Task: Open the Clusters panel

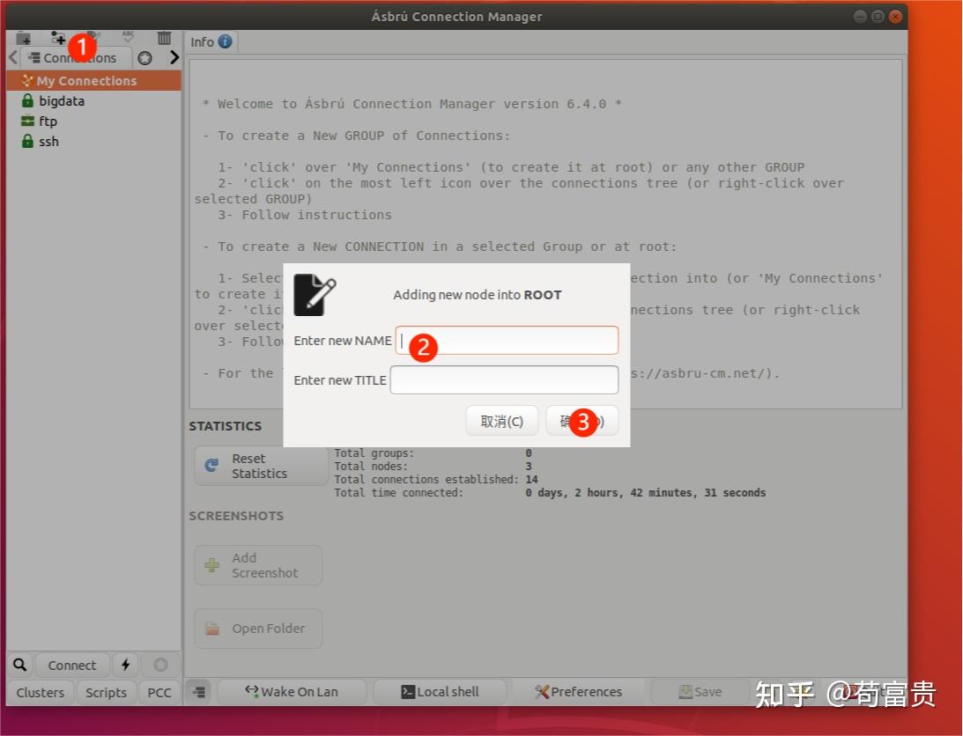Action: coord(41,692)
